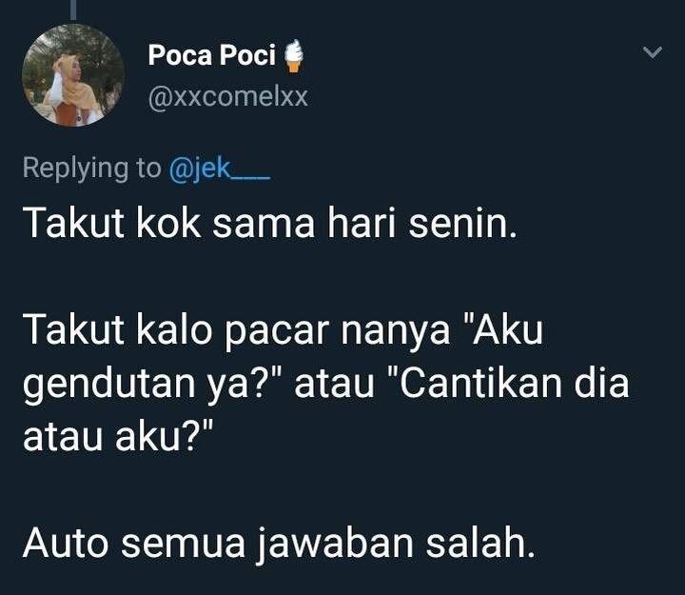The width and height of the screenshot is (685, 595).
Task: Open Poca Poci's profile picture
Action: pos(73,75)
